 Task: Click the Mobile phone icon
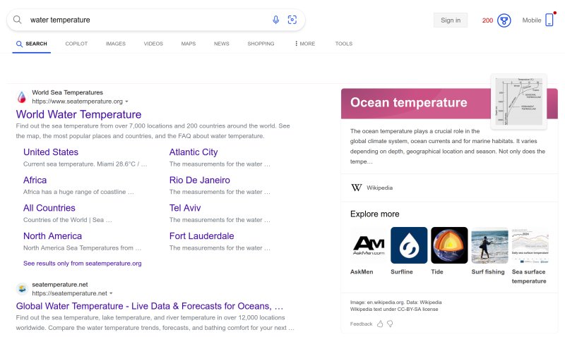[549, 20]
